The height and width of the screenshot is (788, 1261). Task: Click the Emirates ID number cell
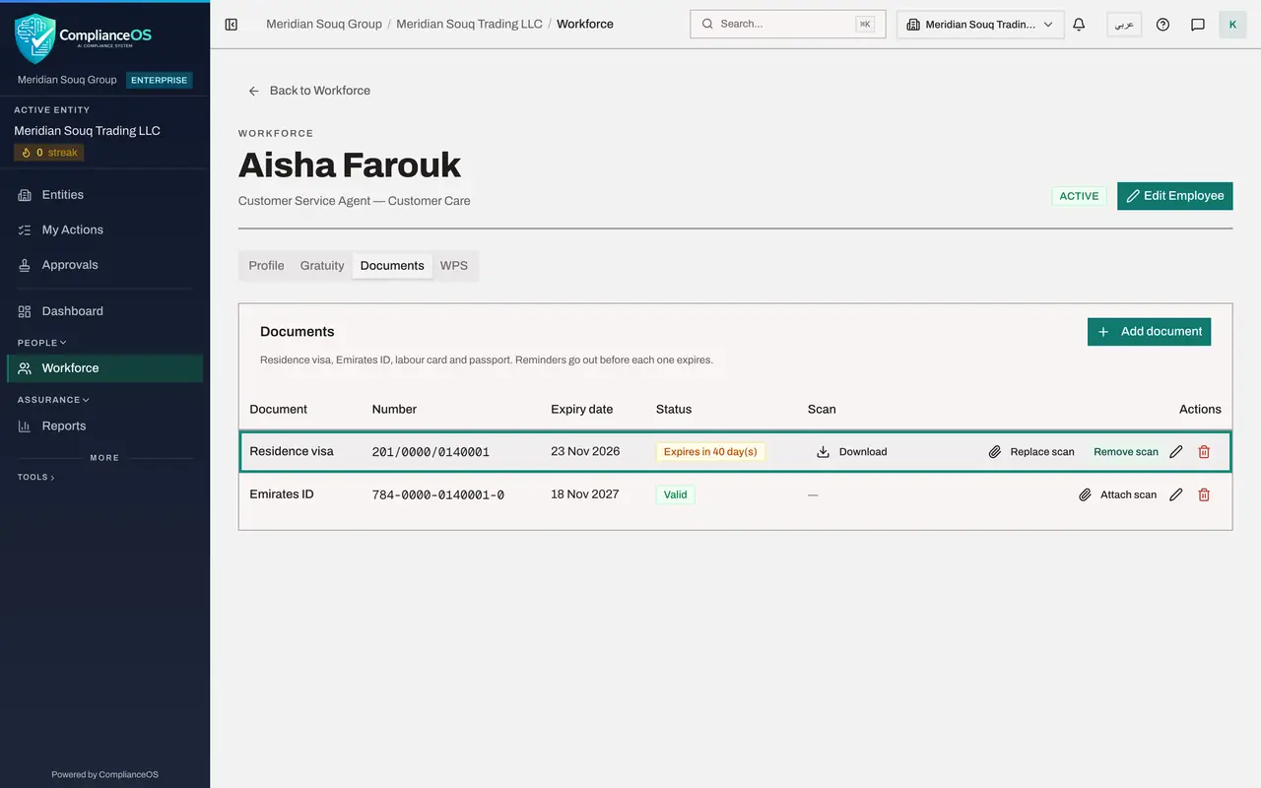pyautogui.click(x=438, y=494)
